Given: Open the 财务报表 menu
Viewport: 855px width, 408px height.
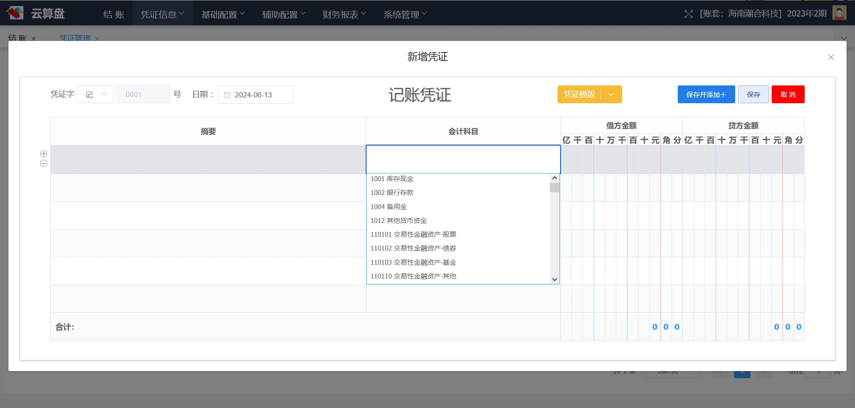Looking at the screenshot, I should [x=344, y=14].
